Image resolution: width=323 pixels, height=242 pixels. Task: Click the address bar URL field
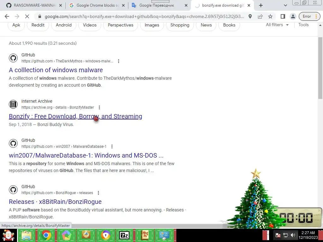pyautogui.click(x=144, y=16)
